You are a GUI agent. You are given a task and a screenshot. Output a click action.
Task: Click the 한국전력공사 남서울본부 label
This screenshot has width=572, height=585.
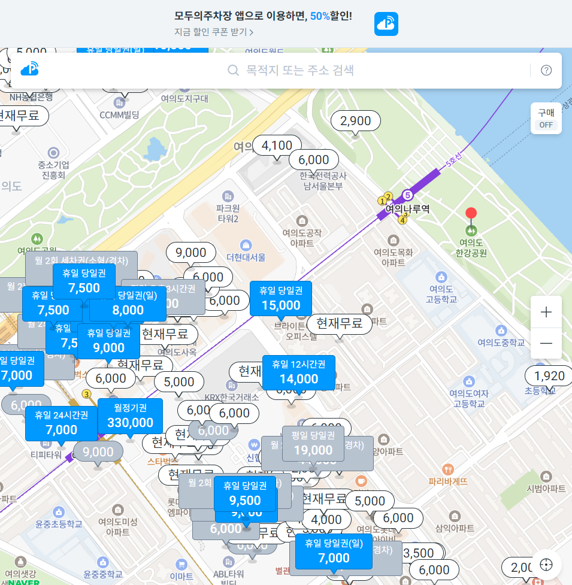(323, 181)
